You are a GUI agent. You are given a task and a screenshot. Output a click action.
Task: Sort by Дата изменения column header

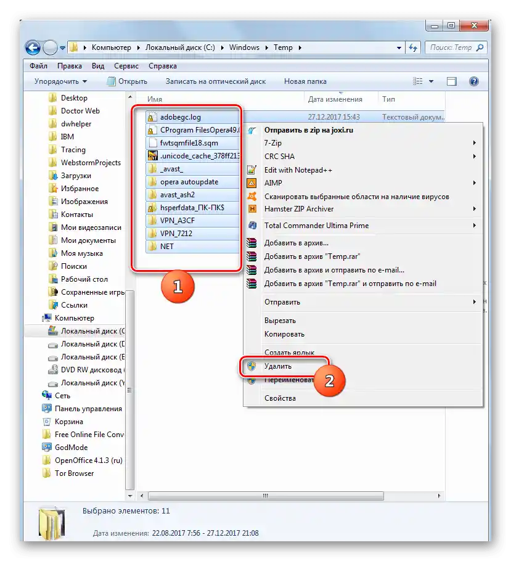pyautogui.click(x=335, y=99)
